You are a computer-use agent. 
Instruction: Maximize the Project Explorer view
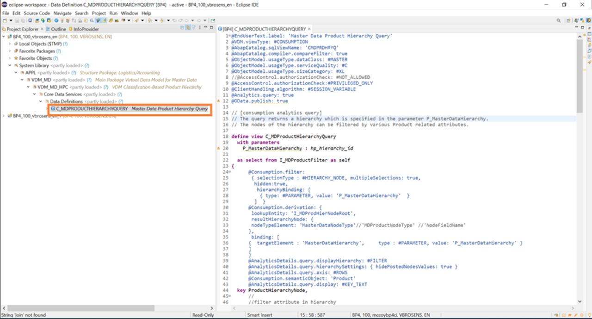[211, 28]
